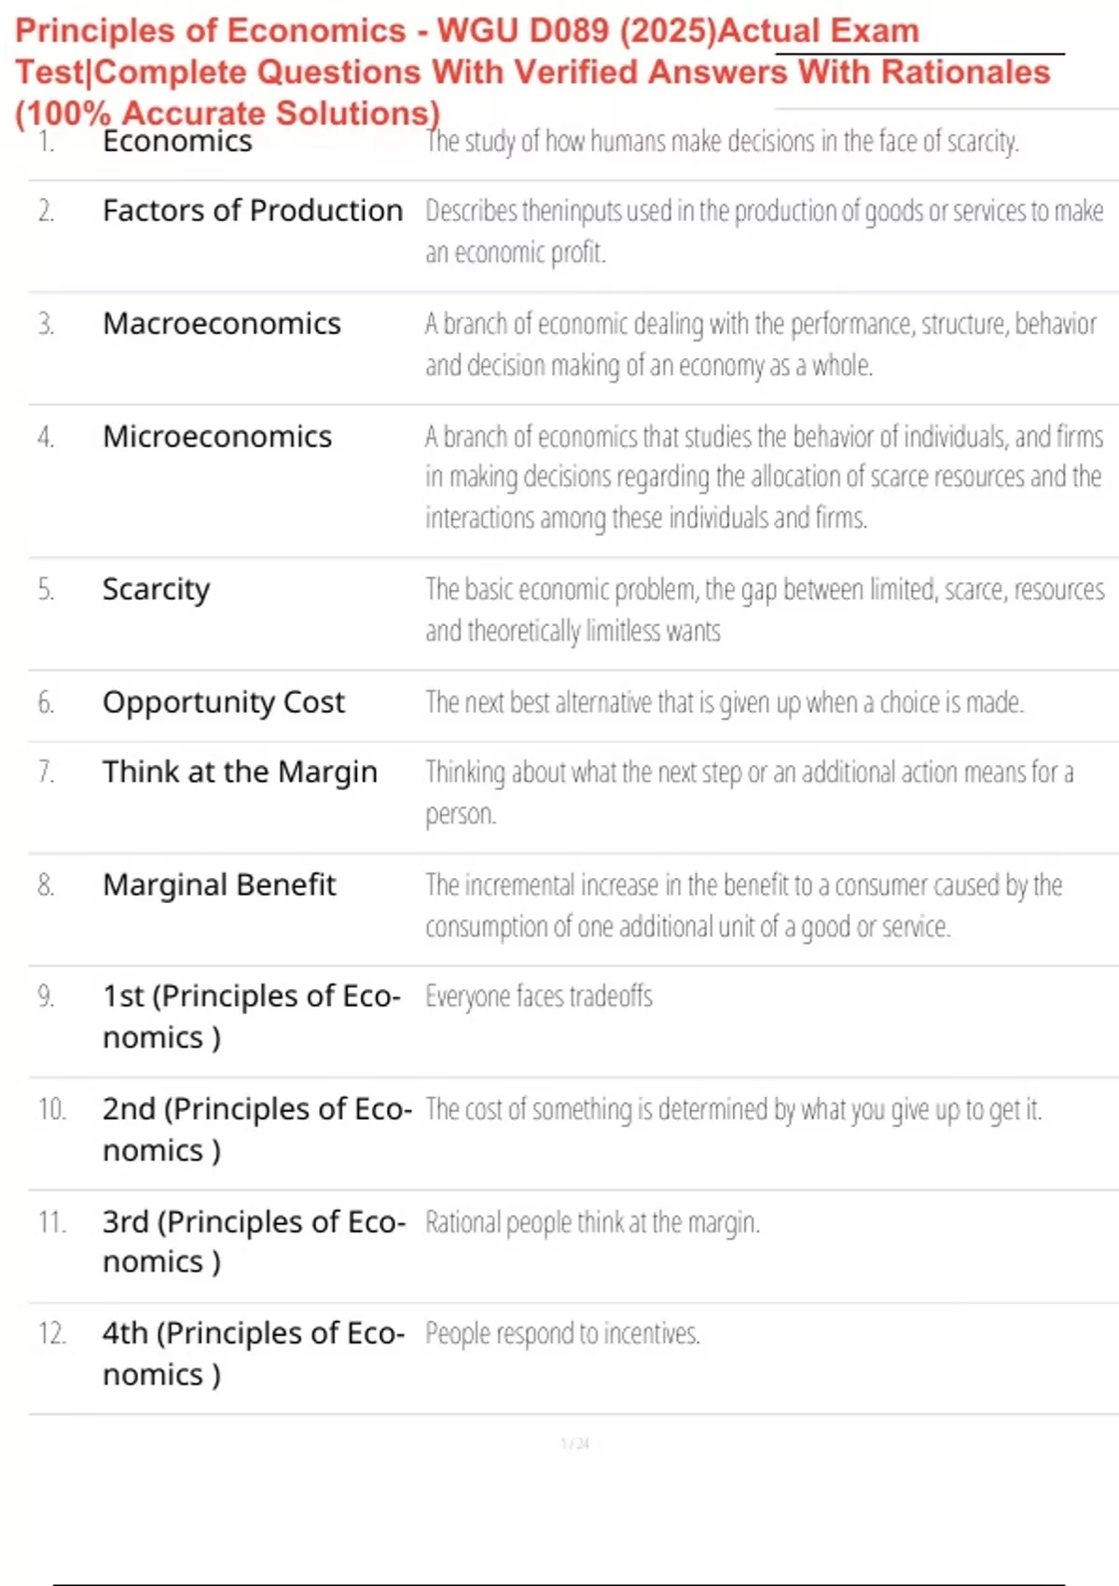
Task: Click the Opportunity Cost definition text
Action: [x=725, y=703]
